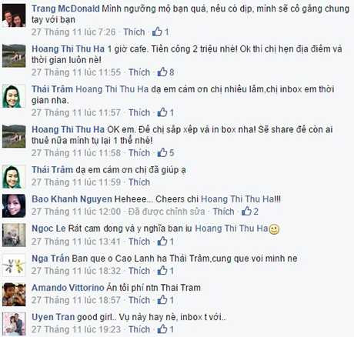Viewport: 354px width, 337px height.
Task: Click thumbs-up icon on Nga Trần's comment
Action: coord(162,271)
